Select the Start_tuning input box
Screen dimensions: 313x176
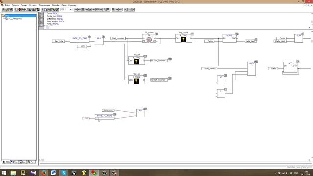209,68
